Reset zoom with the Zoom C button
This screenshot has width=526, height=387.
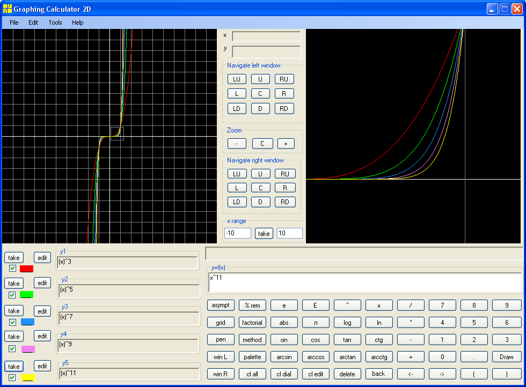262,144
